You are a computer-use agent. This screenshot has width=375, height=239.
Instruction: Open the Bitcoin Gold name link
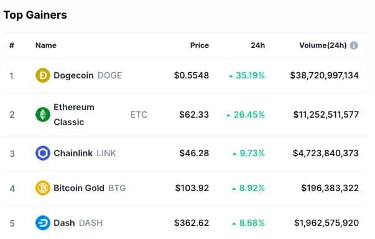[x=79, y=188]
